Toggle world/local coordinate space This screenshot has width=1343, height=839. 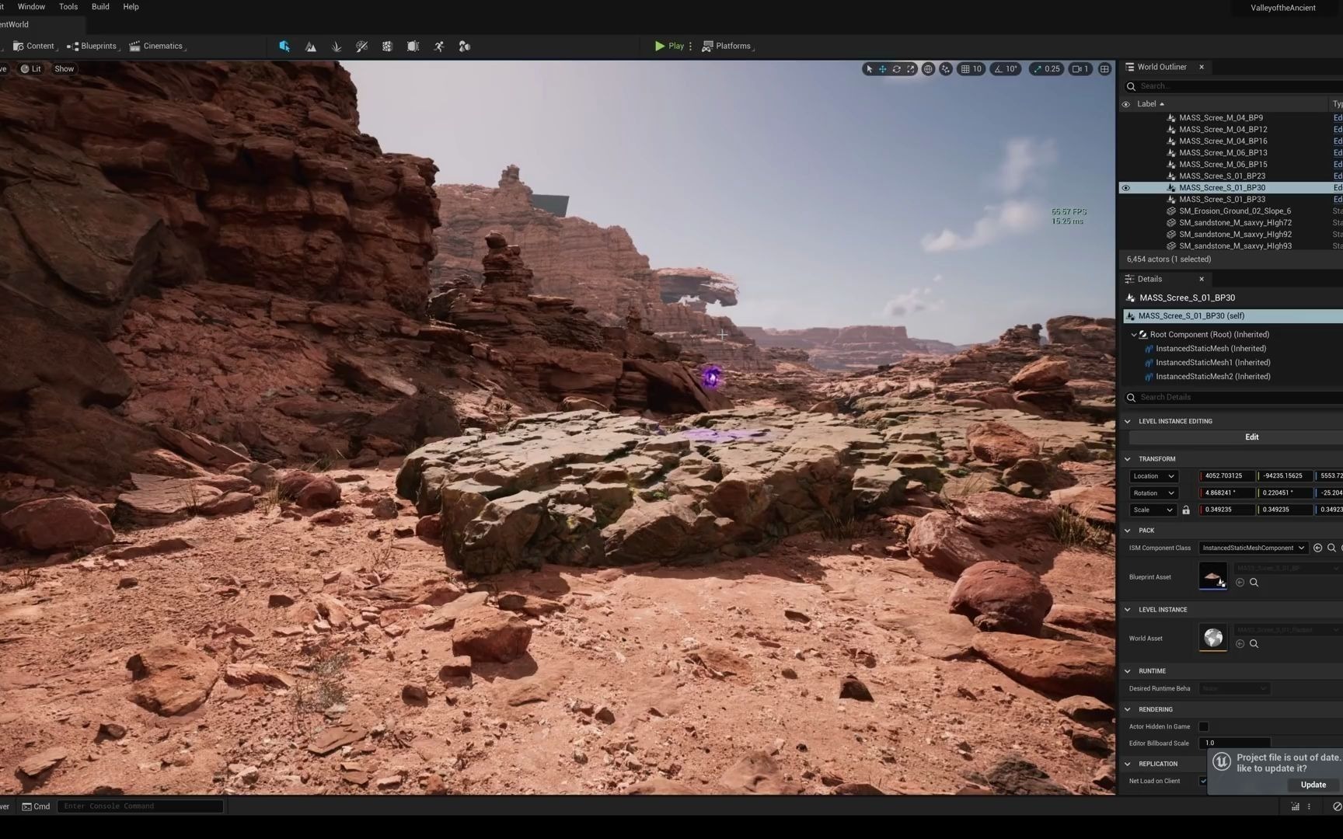(928, 69)
